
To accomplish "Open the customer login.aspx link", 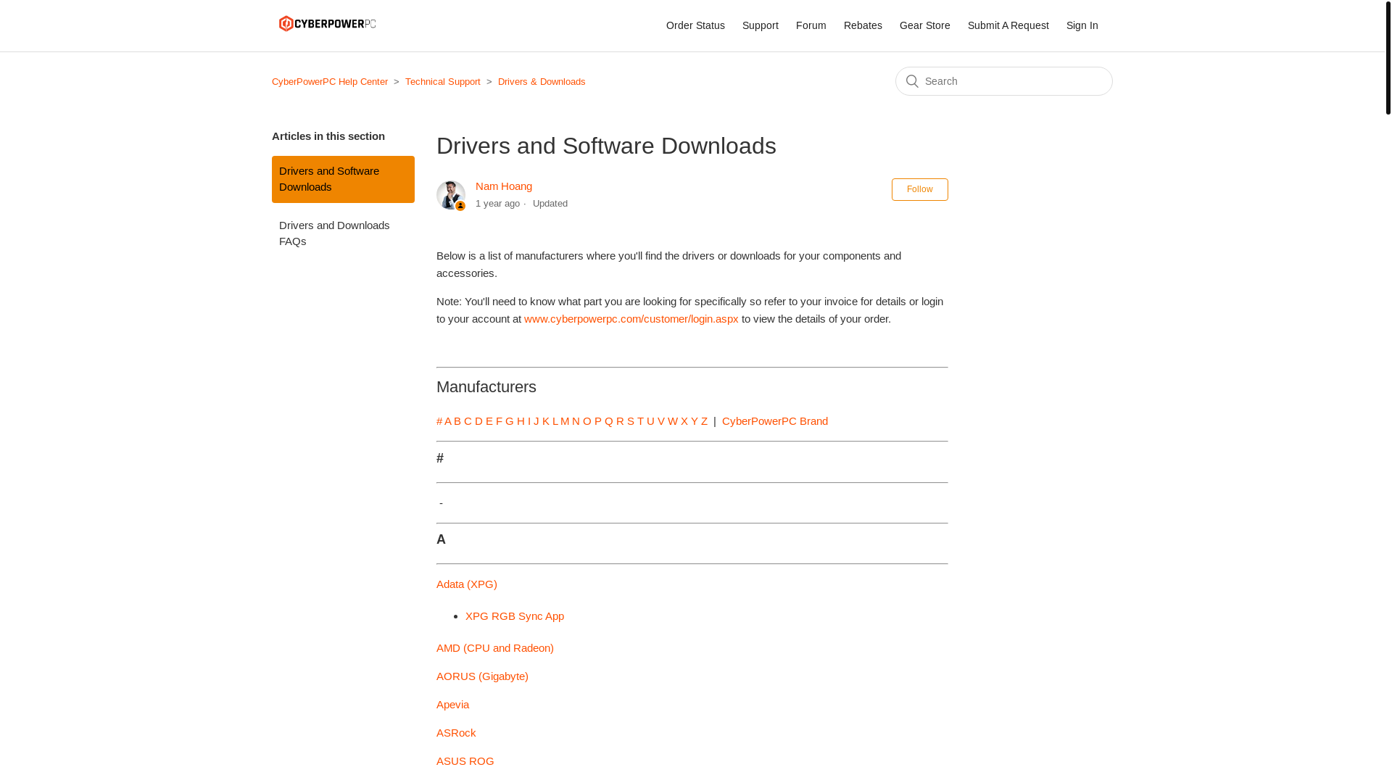I will click(631, 319).
